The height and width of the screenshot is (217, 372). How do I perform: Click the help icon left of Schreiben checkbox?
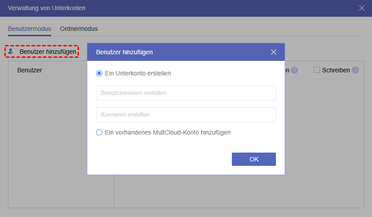coord(294,70)
